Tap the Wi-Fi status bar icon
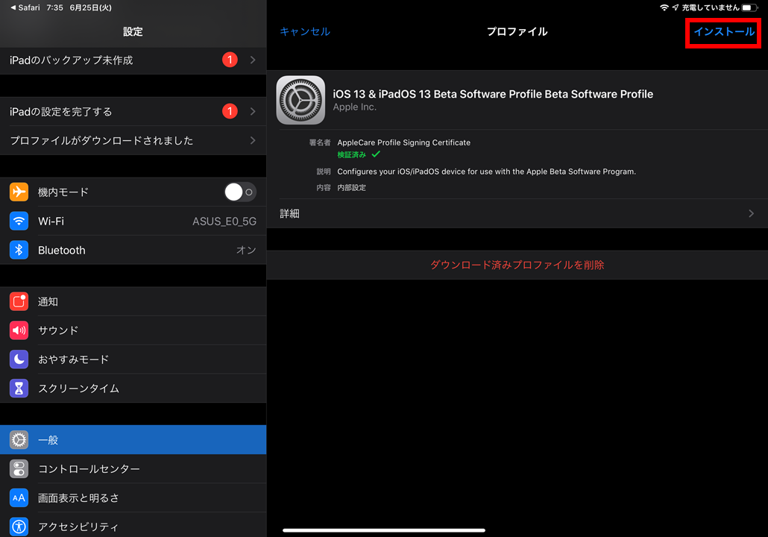Screen dimensions: 768x537 pos(664,7)
